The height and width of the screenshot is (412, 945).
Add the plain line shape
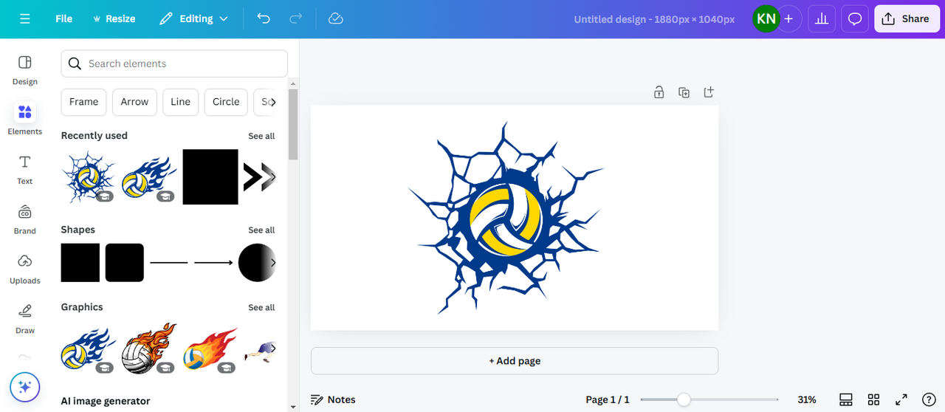pyautogui.click(x=169, y=262)
